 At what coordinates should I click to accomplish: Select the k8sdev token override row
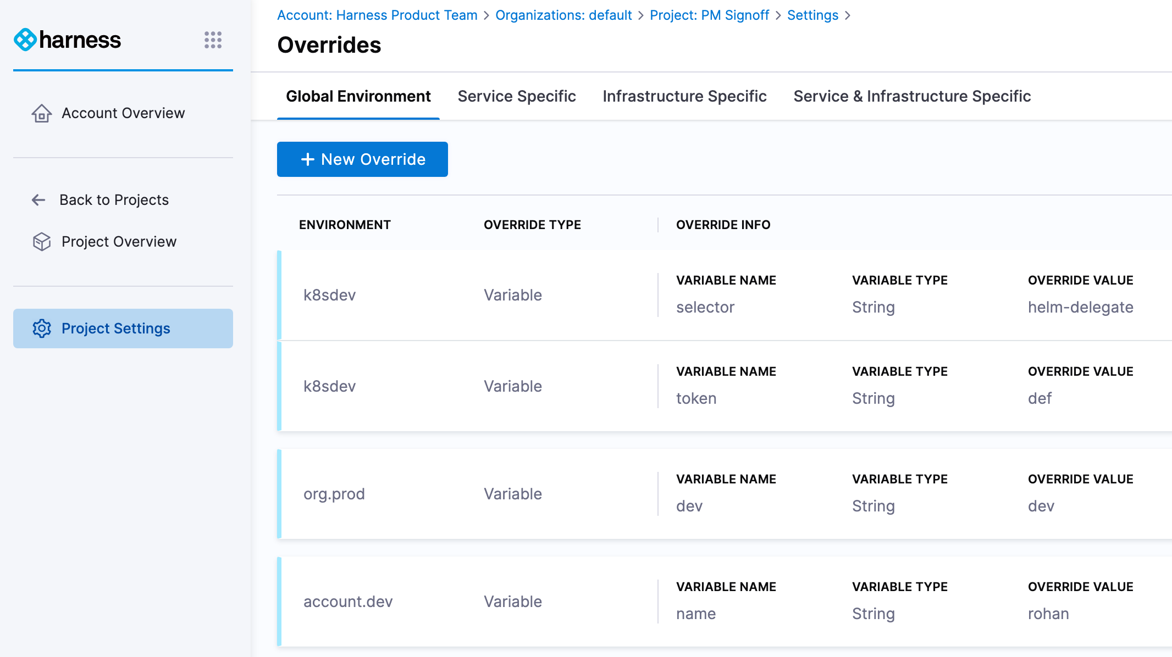pyautogui.click(x=330, y=386)
